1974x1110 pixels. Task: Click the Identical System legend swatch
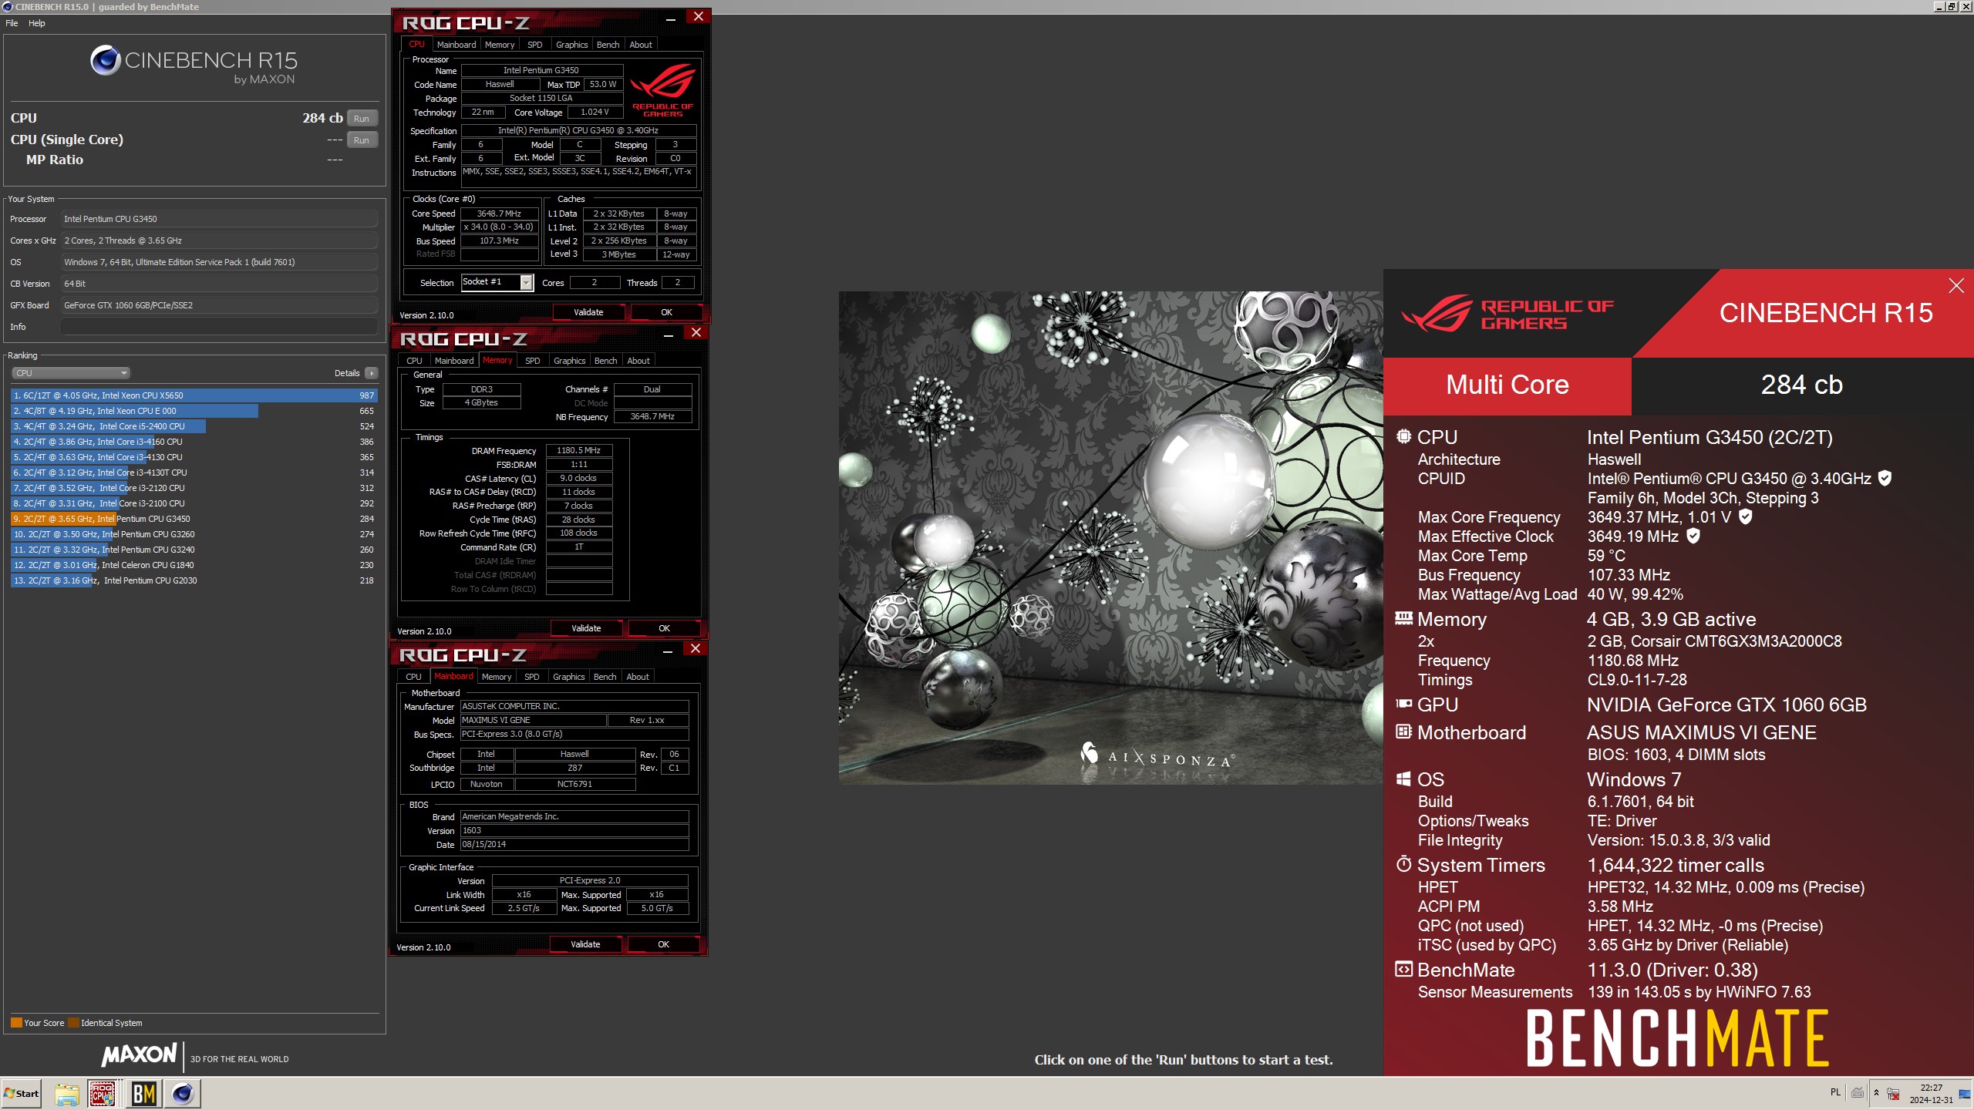(73, 1023)
